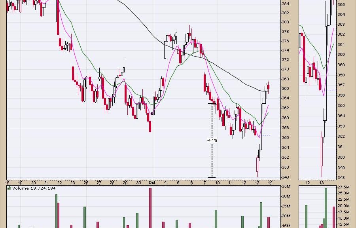Click price label "366" on main price scale
This screenshot has height=228, width=356.
coord(285,89)
